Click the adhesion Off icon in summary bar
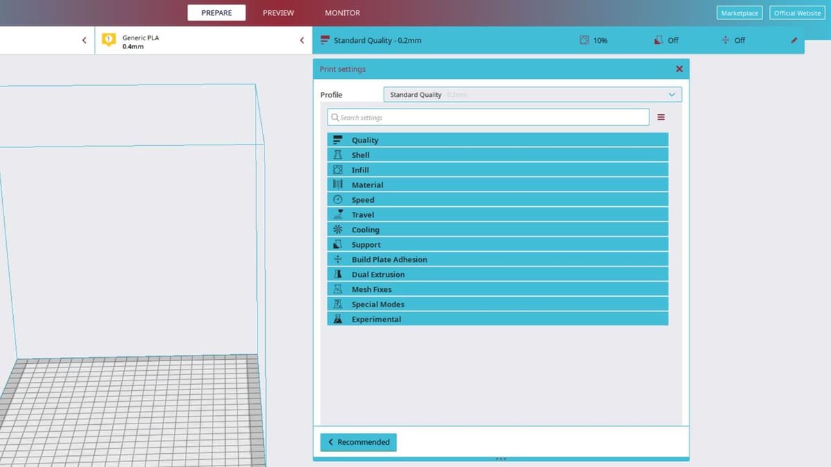 [x=725, y=40]
